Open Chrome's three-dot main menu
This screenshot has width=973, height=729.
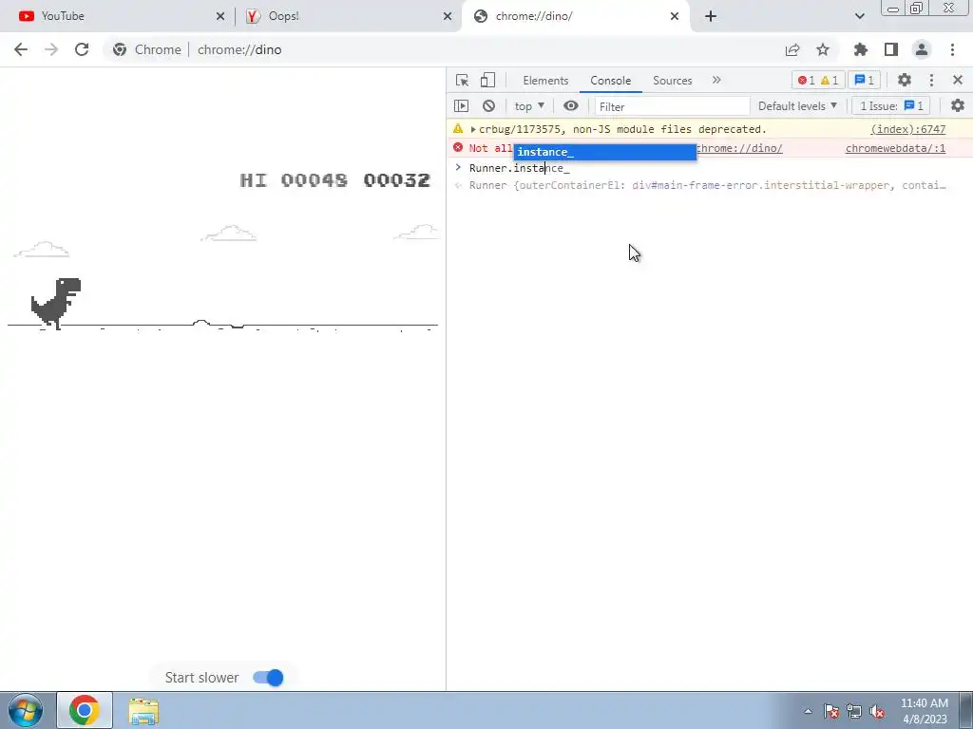952,49
